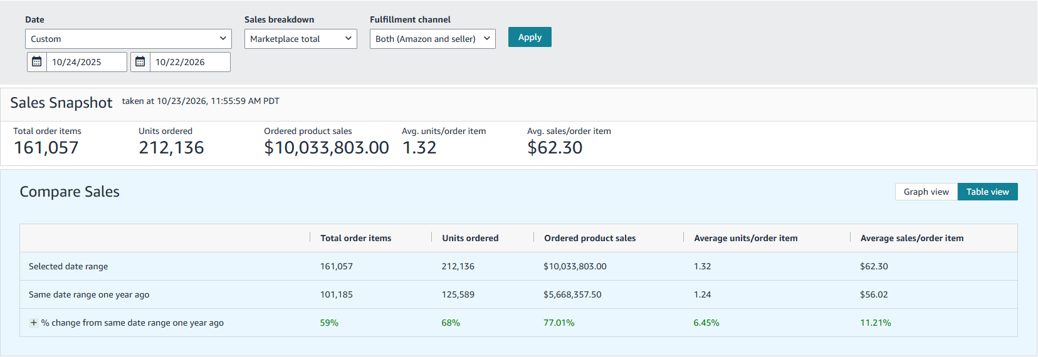Open the Sales breakdown Marketplace total dropdown
Viewport: 1038px width, 357px height.
tap(301, 39)
